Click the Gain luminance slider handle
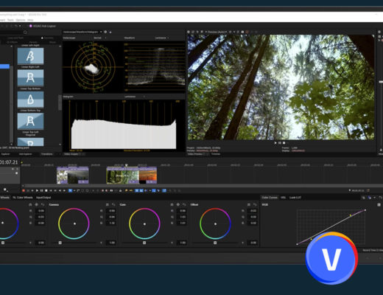Screen dimensions: 383x295 point(144,243)
